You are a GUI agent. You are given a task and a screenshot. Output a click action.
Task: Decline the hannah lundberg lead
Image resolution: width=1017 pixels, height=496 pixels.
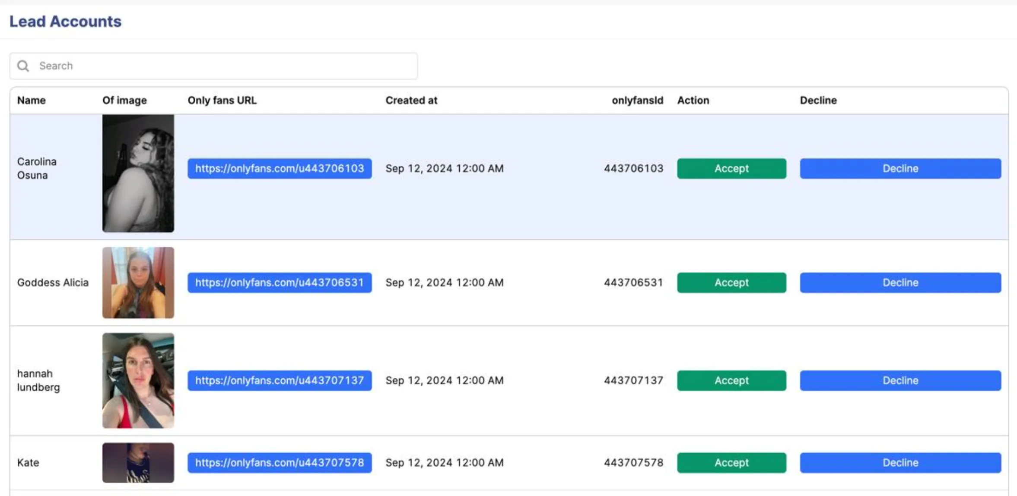(900, 380)
